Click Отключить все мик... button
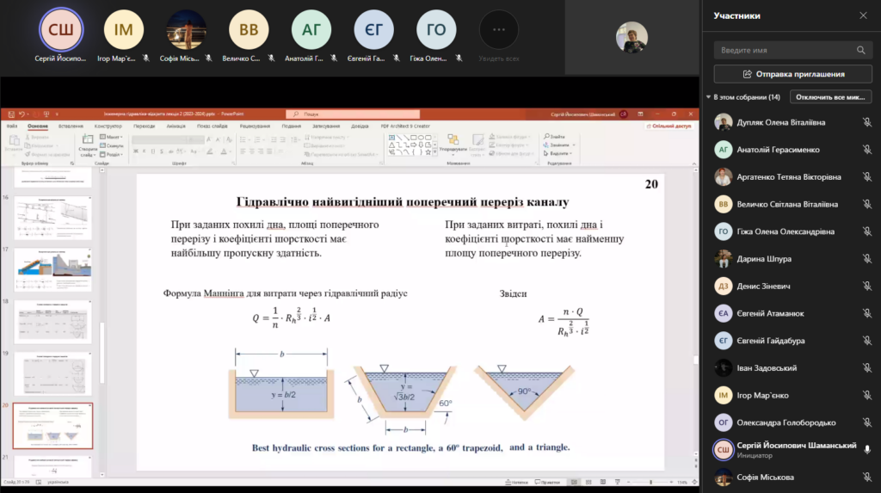Viewport: 881px width, 493px height. click(x=830, y=97)
